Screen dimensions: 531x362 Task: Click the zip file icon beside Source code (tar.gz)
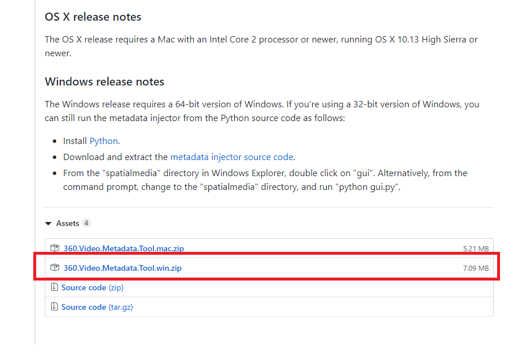(x=54, y=307)
